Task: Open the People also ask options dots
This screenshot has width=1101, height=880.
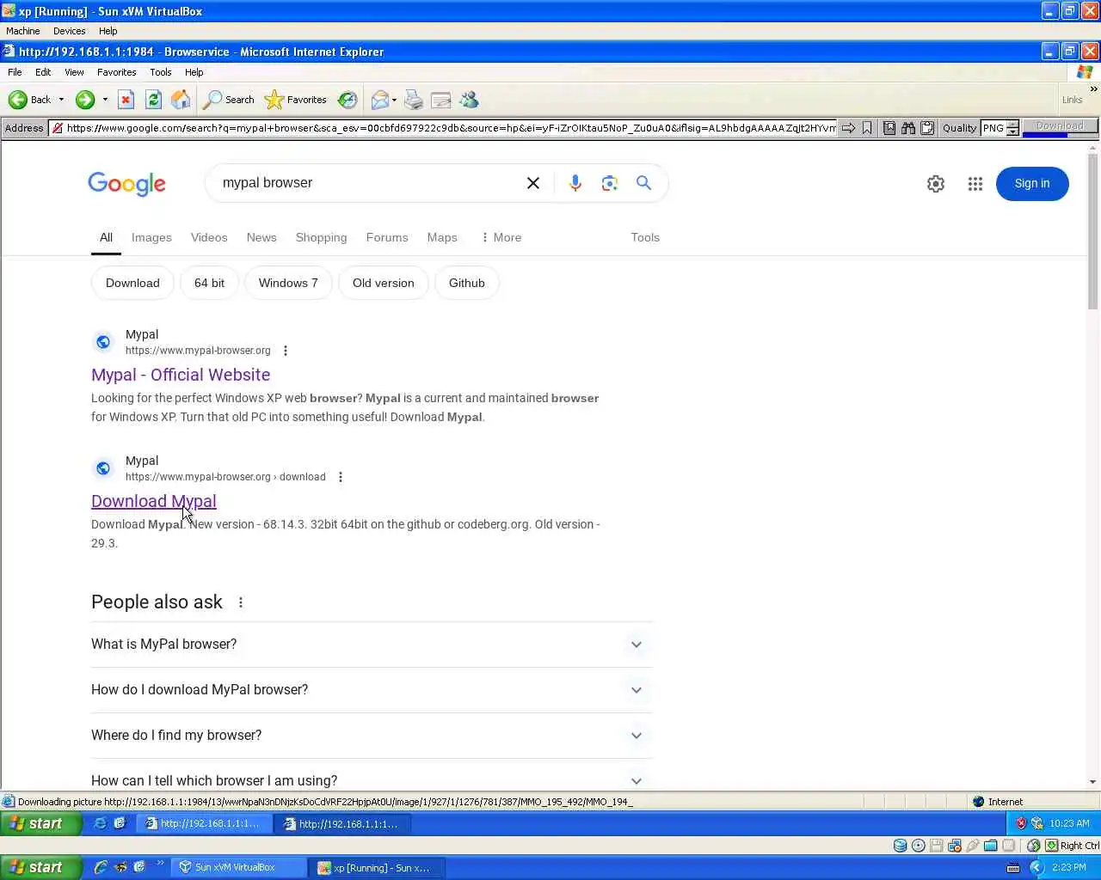Action: click(x=241, y=602)
